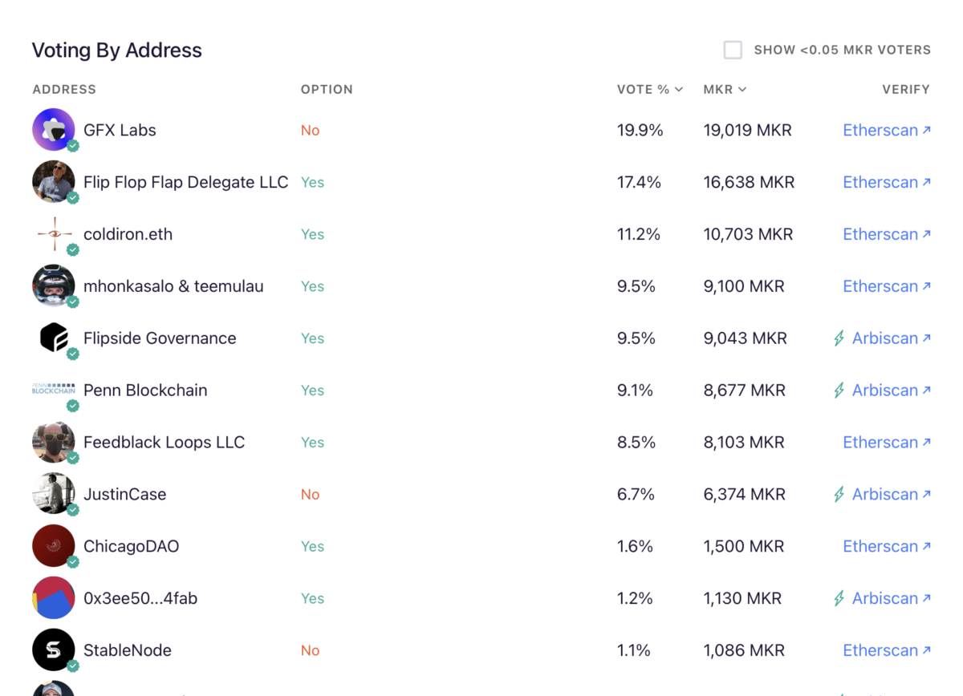Screen dimensions: 963x696
Task: Click the 6,374 MKR amount
Action: point(744,494)
